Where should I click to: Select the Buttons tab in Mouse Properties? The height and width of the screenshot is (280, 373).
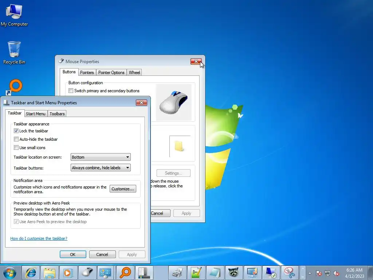click(x=69, y=72)
